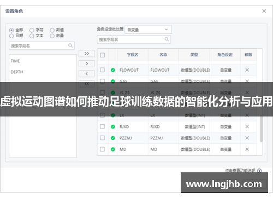This screenshot has width=273, height=198.
Task: Click the green status check on the MD row
Action: click(113, 149)
